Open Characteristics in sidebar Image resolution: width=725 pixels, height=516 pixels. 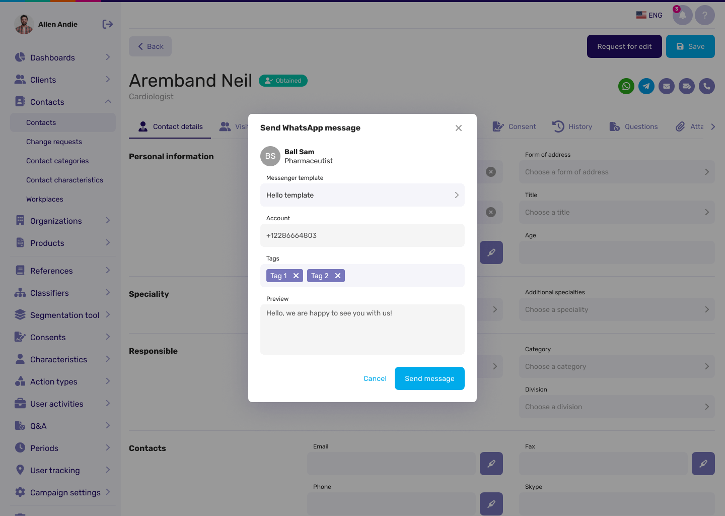coord(63,359)
